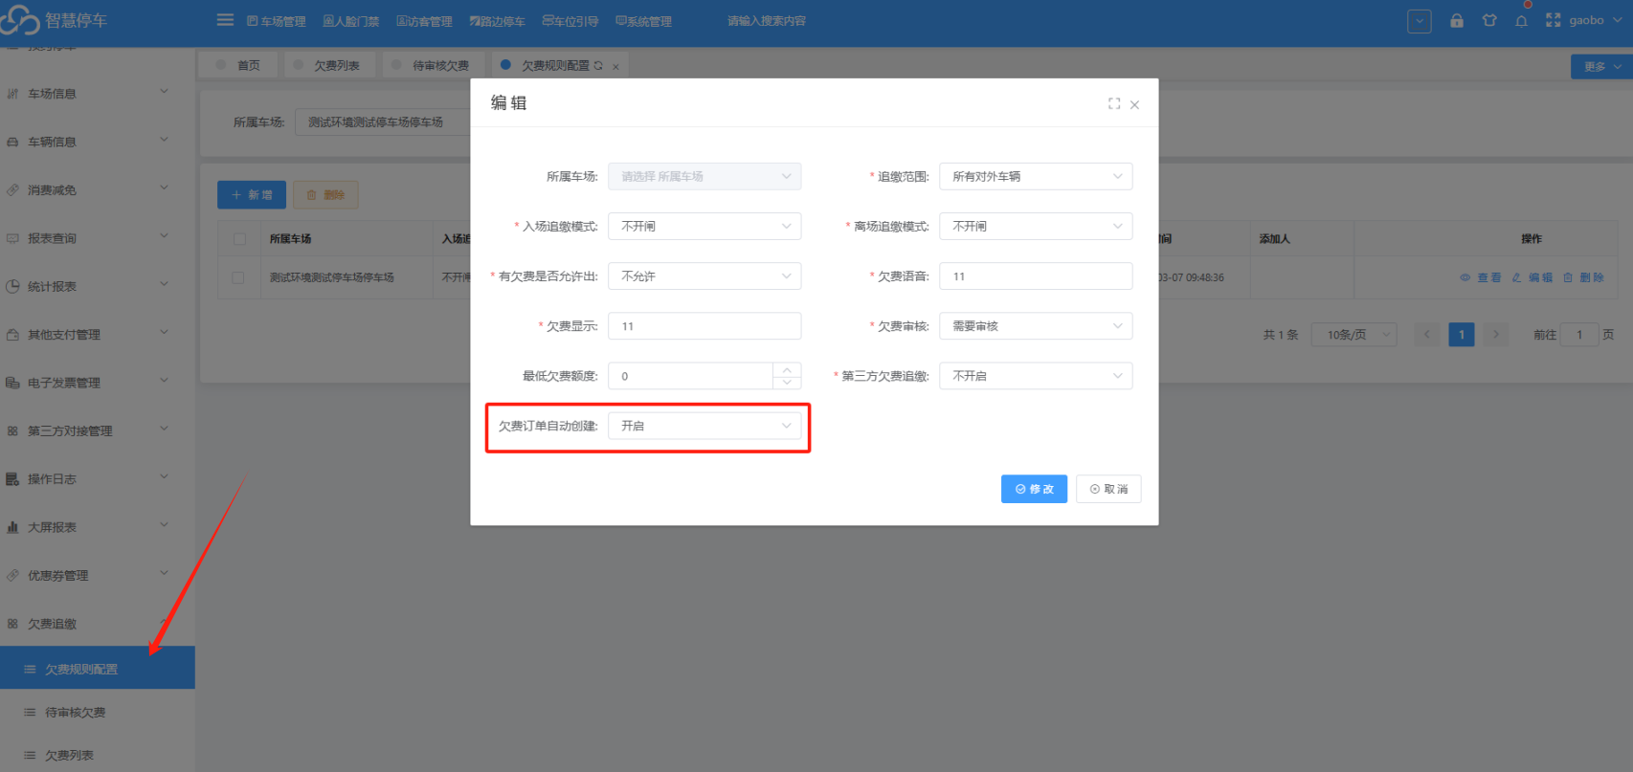Open the 离场追缴模式 dropdown
The width and height of the screenshot is (1633, 772).
[x=1036, y=227]
